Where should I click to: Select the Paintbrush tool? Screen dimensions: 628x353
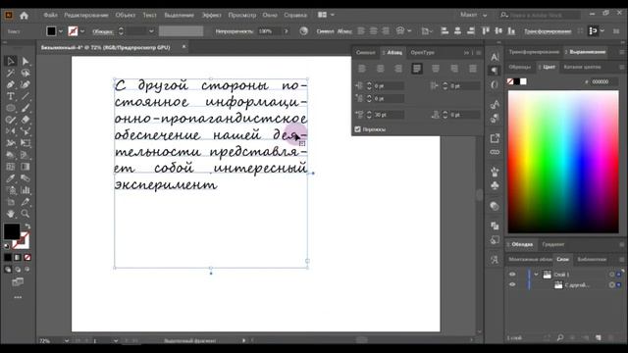click(x=26, y=108)
